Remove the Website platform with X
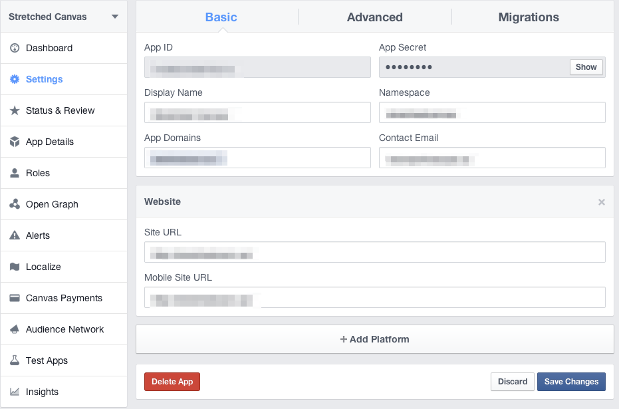619x409 pixels. 601,202
